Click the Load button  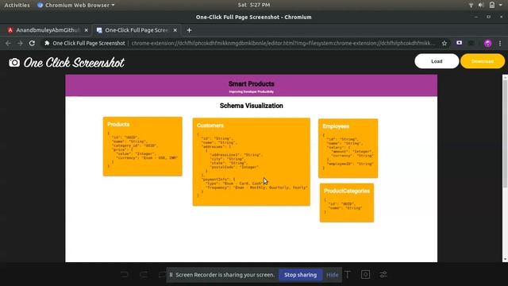437,61
